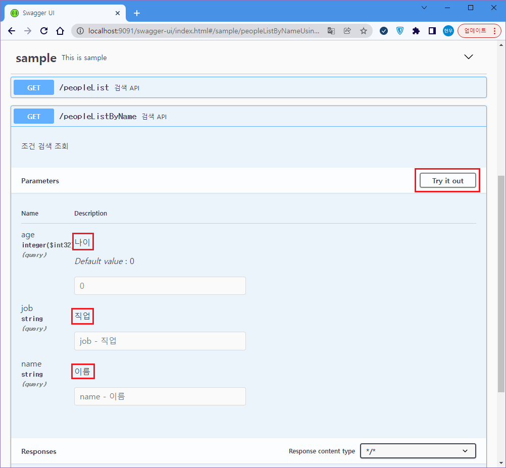
Task: Go back using the browser back arrow
Action: point(12,31)
